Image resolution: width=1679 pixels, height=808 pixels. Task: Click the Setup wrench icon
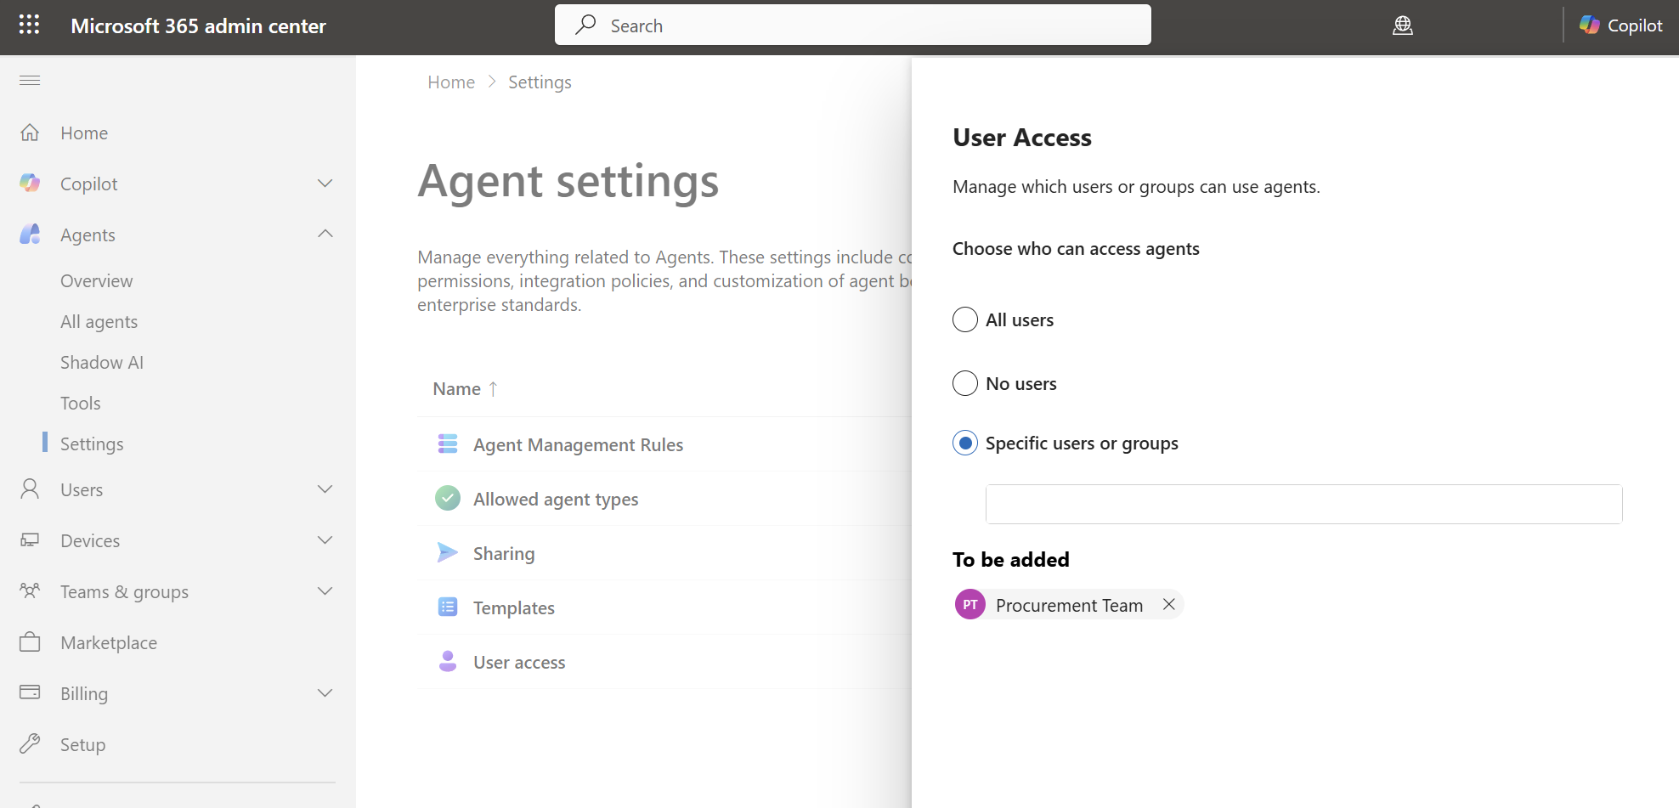pos(30,744)
